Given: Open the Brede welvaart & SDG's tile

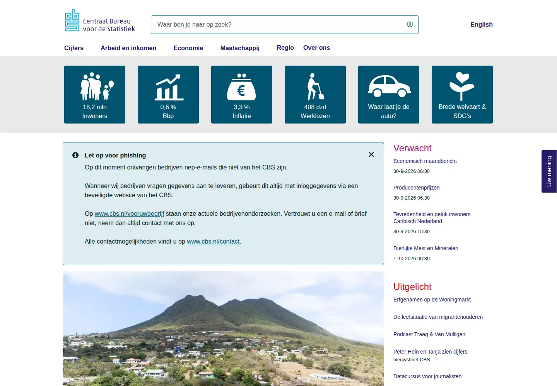Looking at the screenshot, I should (x=462, y=95).
